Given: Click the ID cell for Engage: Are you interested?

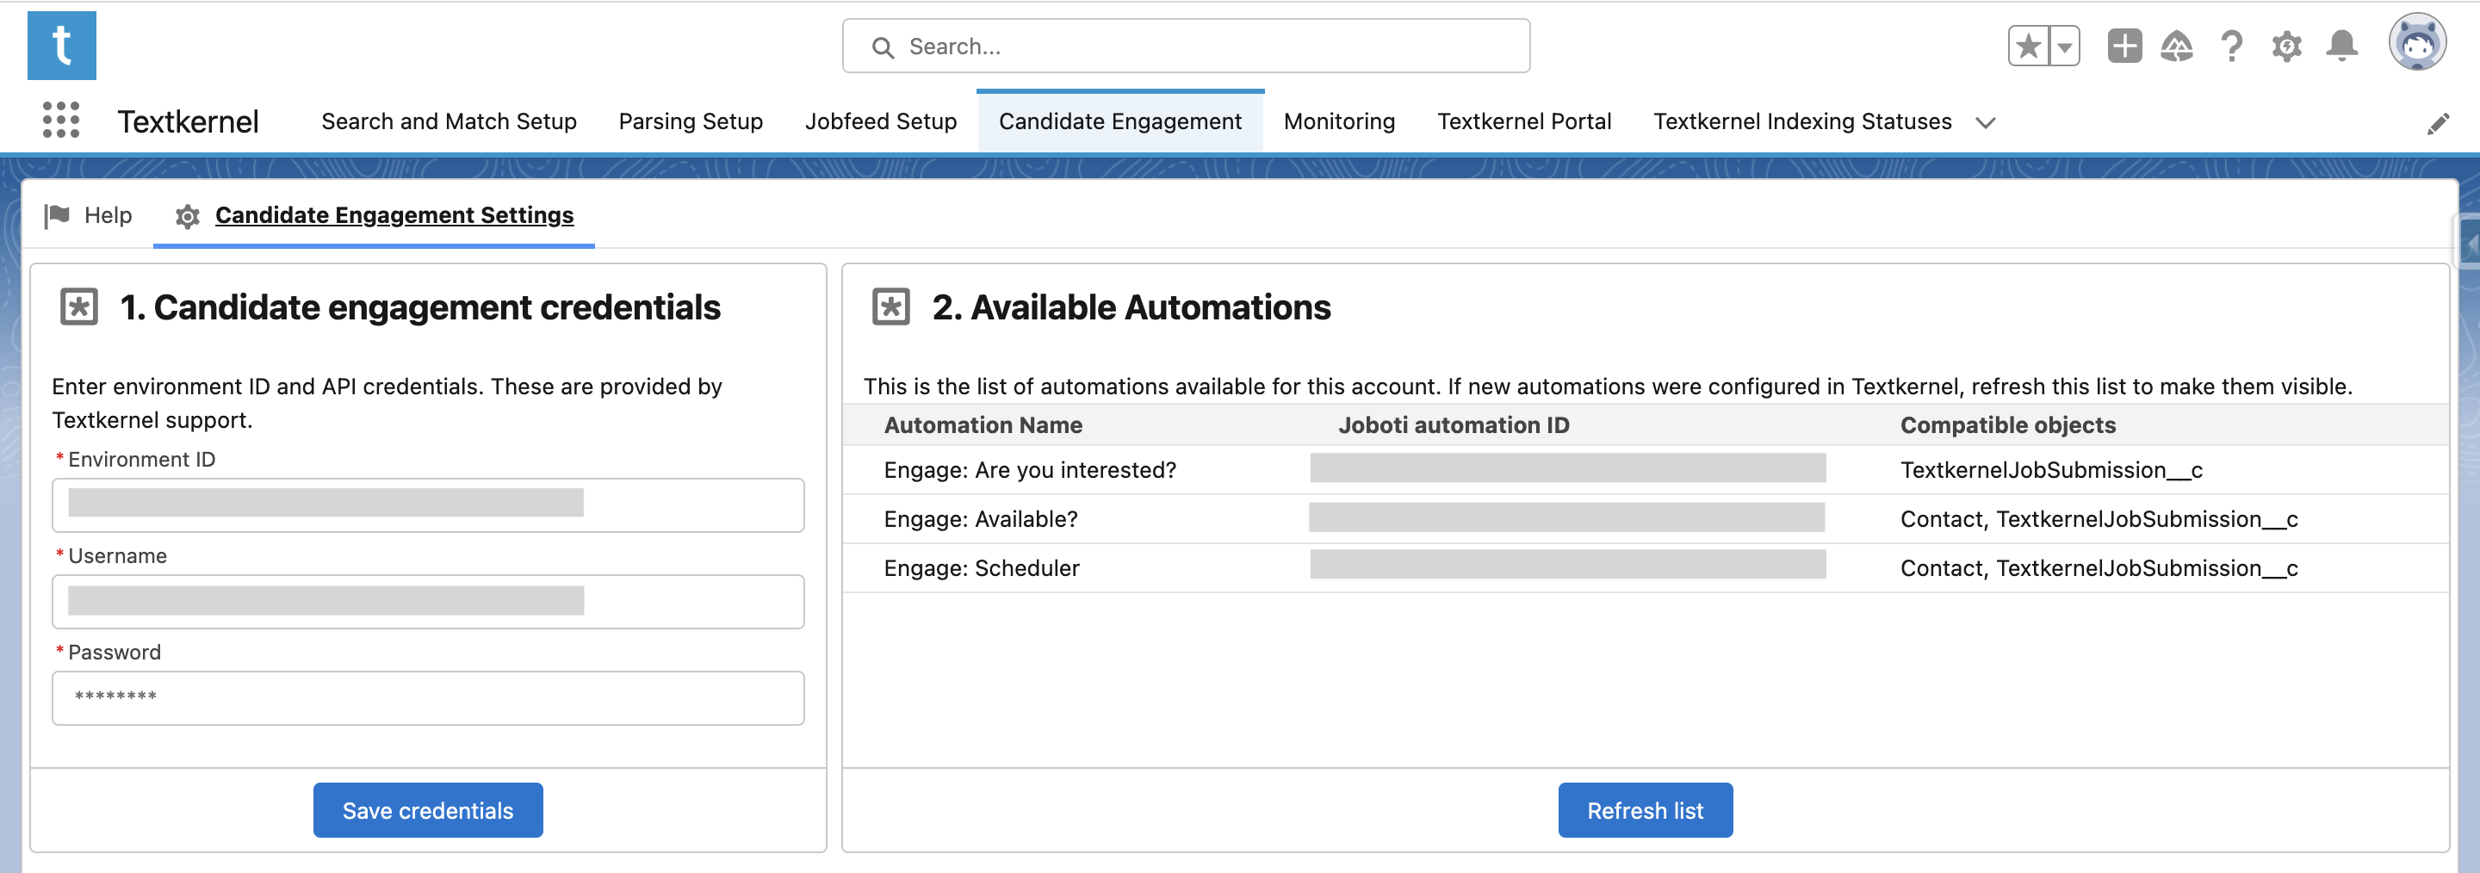Looking at the screenshot, I should [1567, 467].
